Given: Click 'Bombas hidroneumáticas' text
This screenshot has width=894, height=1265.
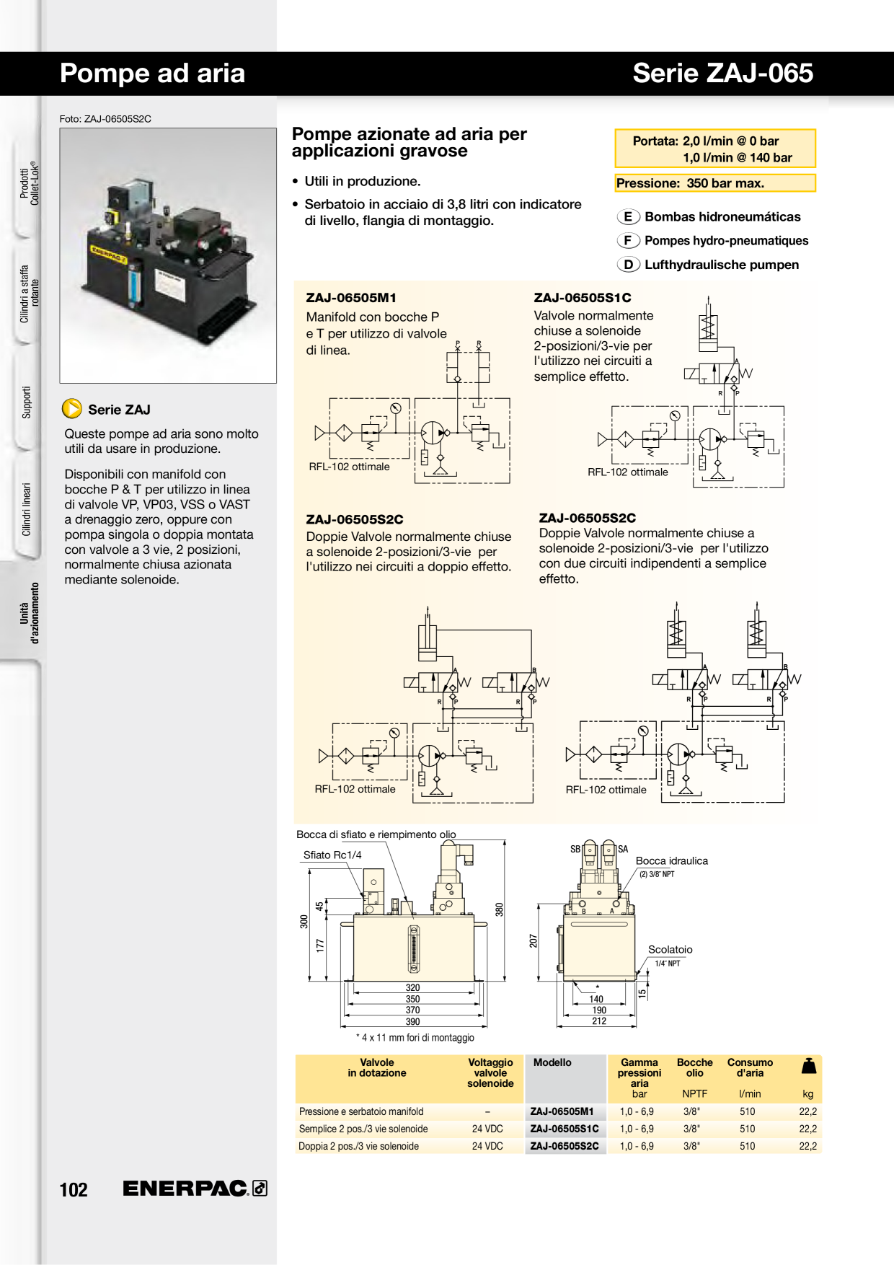Looking at the screenshot, I should [722, 217].
